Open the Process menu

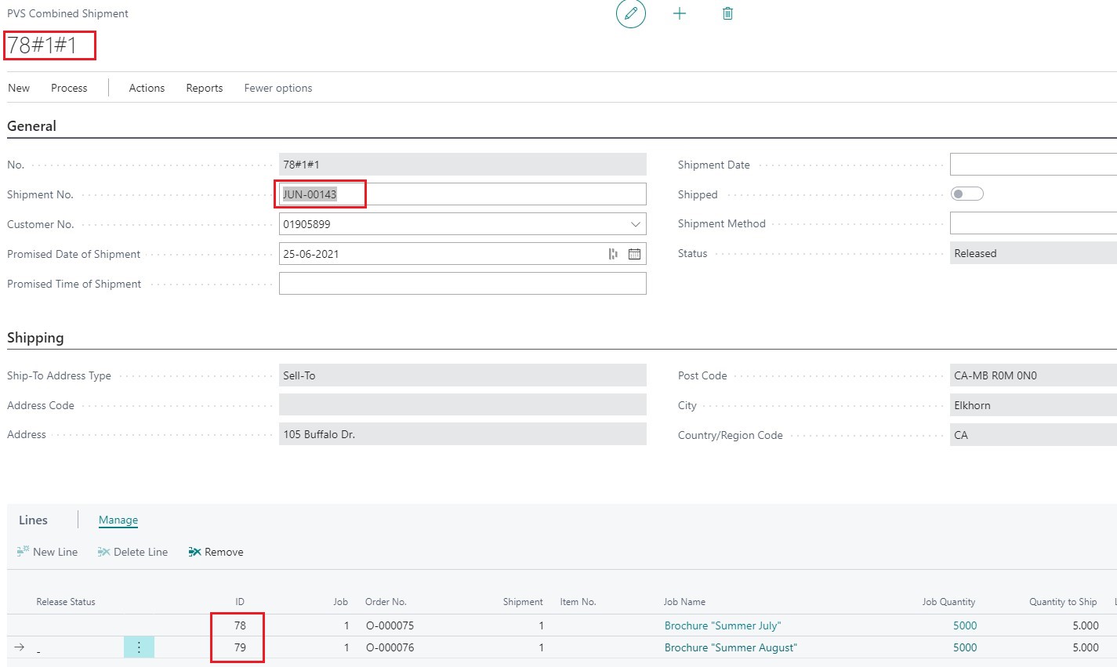69,88
